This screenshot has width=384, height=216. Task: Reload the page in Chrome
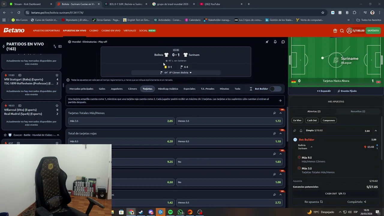point(19,13)
